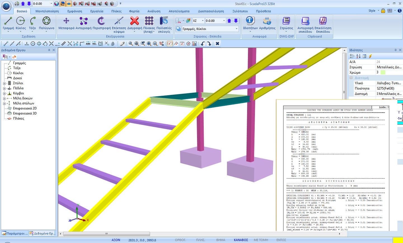This screenshot has width=403, height=243.
Task: Click the ScadaPro application orb button
Action: [x=6, y=6]
